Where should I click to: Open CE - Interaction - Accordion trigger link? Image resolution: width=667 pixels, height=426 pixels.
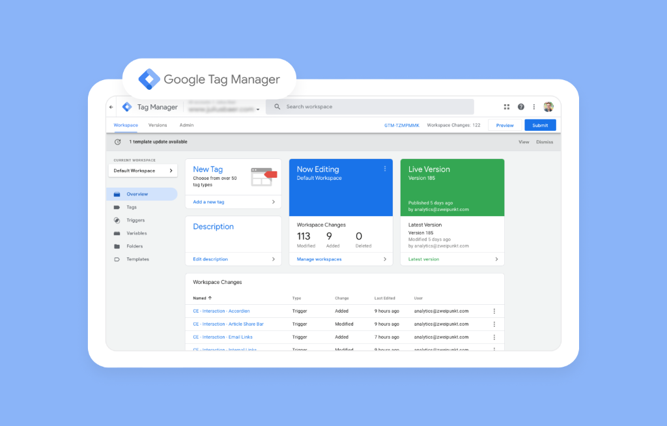pos(221,311)
